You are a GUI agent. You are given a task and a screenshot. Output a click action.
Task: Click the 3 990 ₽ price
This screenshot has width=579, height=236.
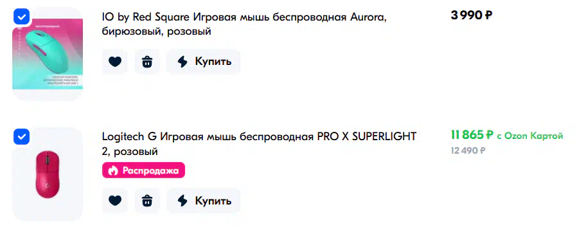coord(472,15)
